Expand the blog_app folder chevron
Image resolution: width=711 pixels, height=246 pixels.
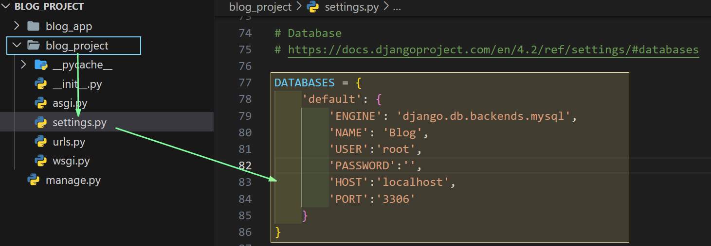coord(17,26)
